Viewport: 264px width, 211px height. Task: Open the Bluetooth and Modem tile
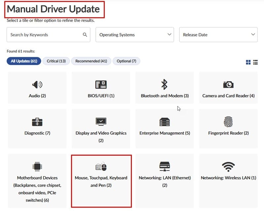(x=165, y=87)
